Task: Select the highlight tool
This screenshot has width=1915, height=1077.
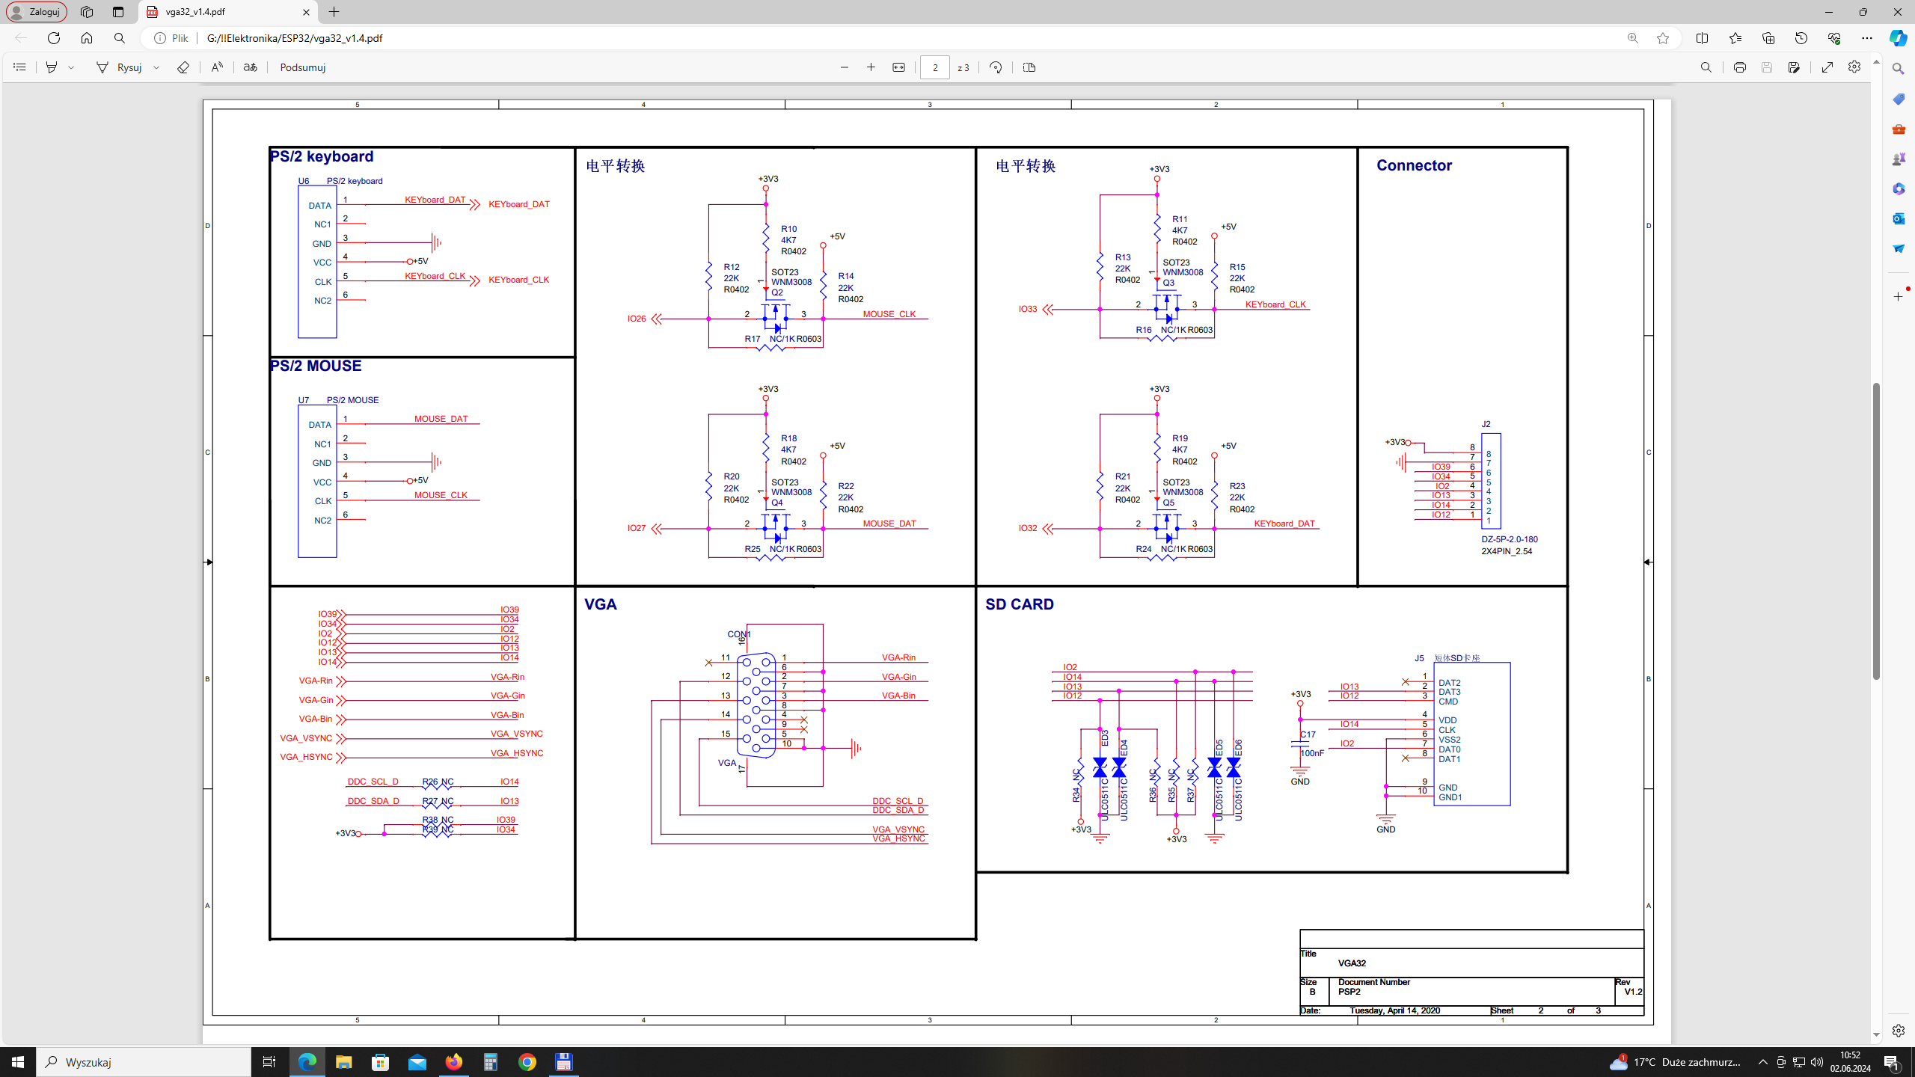Action: [51, 67]
